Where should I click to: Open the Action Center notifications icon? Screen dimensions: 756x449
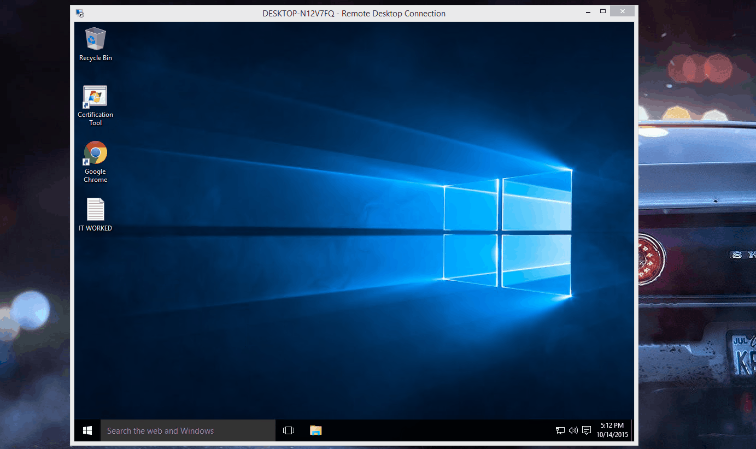(587, 430)
